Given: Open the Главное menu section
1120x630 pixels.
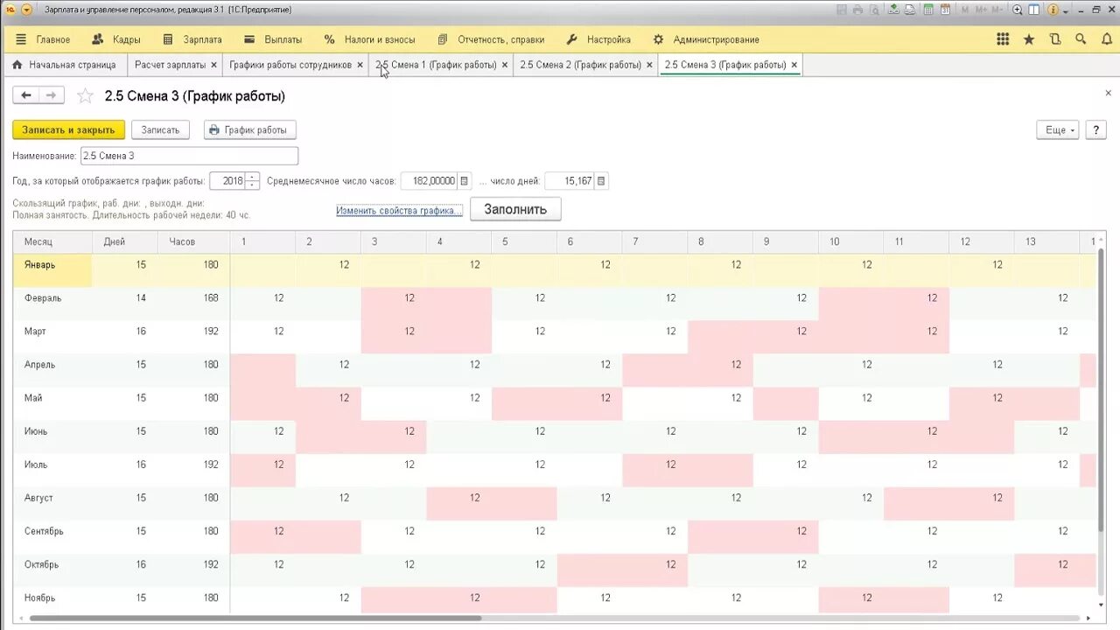Looking at the screenshot, I should click(52, 39).
